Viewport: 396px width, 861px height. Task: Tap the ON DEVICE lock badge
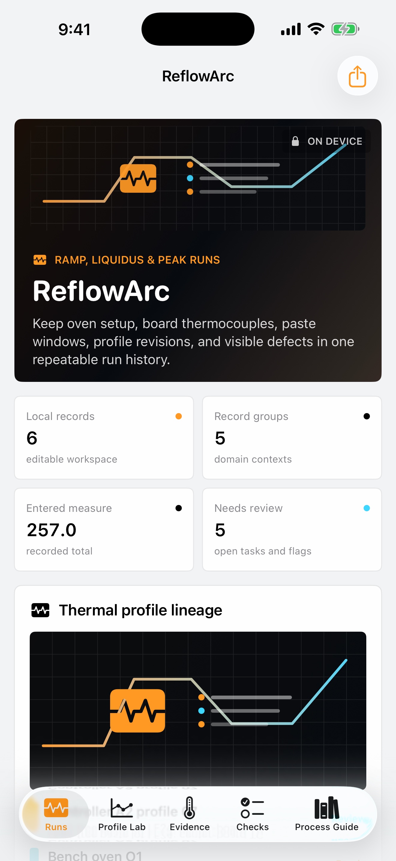click(326, 141)
